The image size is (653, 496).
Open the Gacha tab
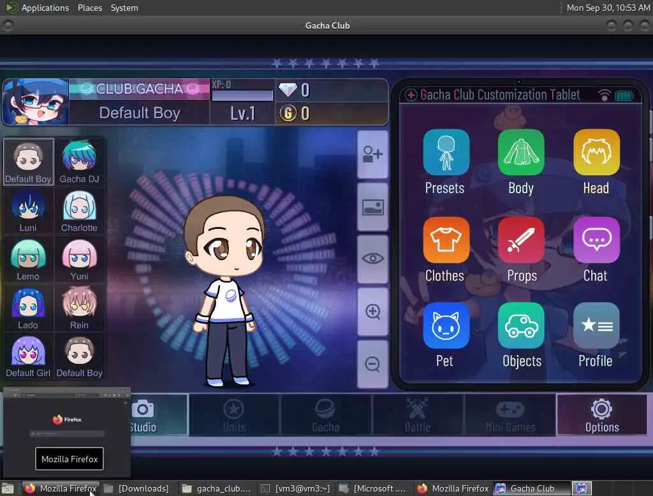pyautogui.click(x=326, y=415)
